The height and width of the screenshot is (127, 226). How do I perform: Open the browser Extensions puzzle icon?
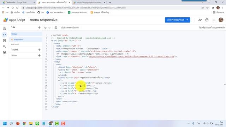pos(213,8)
